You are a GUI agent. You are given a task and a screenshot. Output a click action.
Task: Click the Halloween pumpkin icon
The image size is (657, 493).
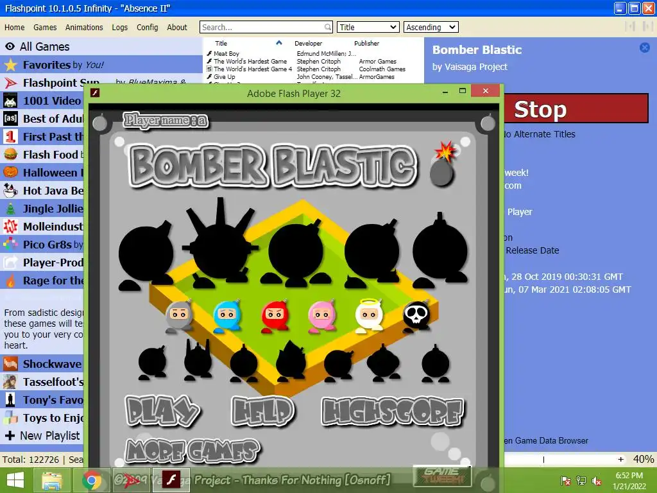point(10,172)
